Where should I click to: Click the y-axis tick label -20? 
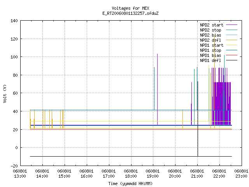14,166
